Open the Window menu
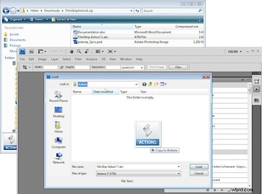262x194 pixels. (x=126, y=59)
